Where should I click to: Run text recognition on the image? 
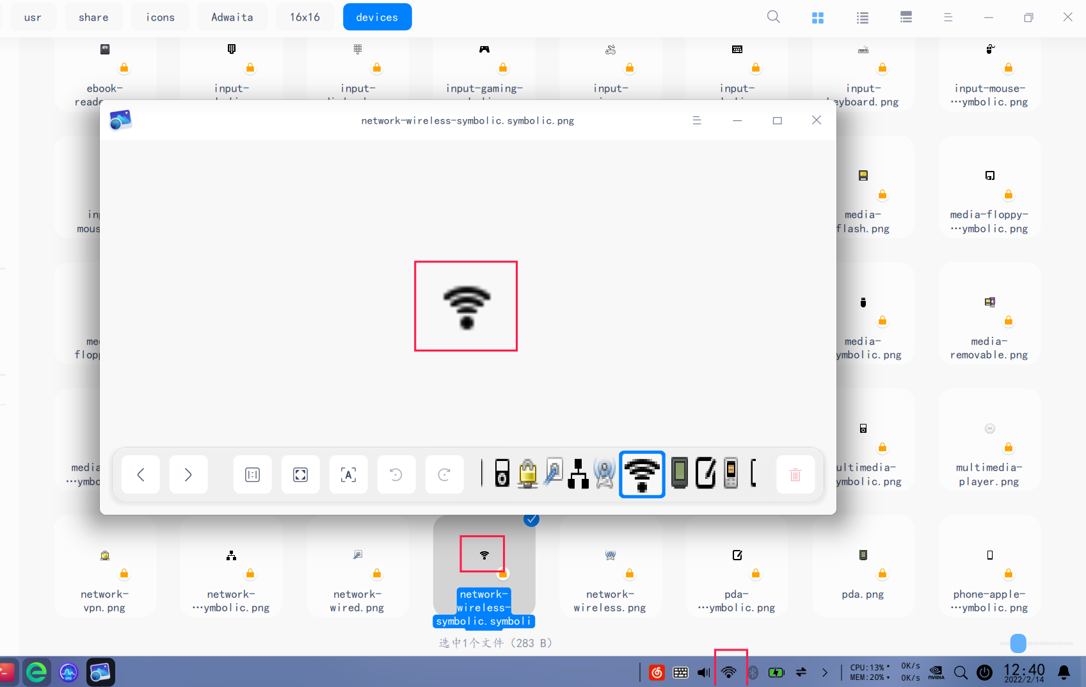pos(348,474)
